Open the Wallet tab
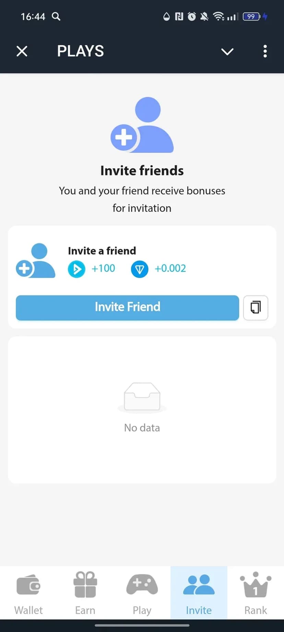The height and width of the screenshot is (632, 284). pyautogui.click(x=28, y=593)
